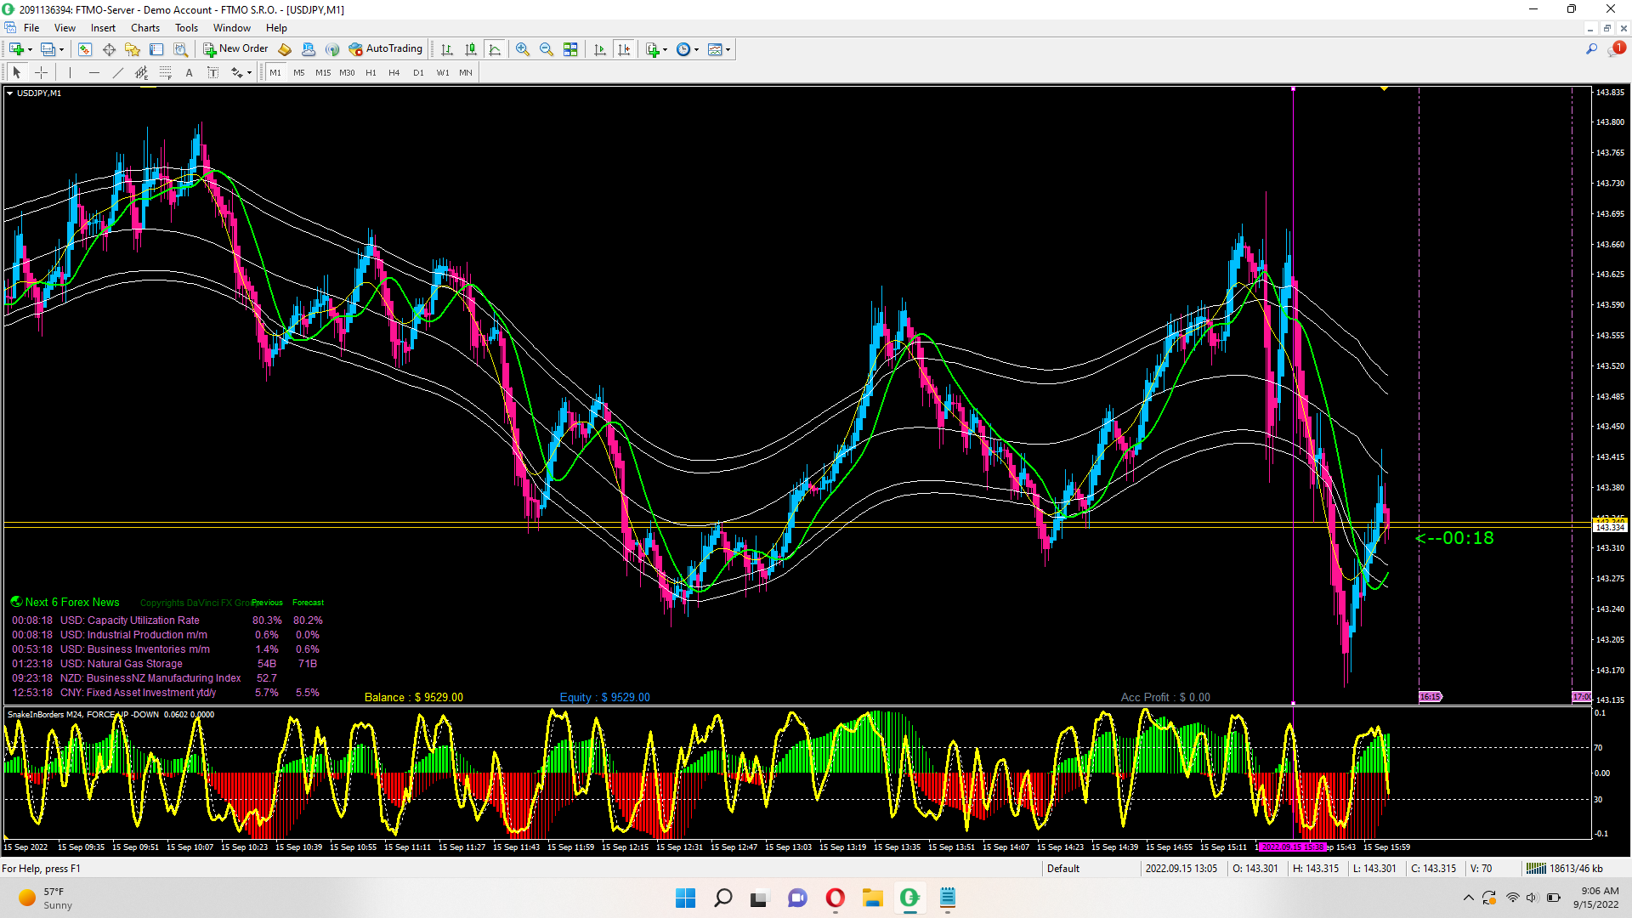Viewport: 1632px width, 918px height.
Task: Open Opera browser from the taskbar
Action: click(x=835, y=898)
